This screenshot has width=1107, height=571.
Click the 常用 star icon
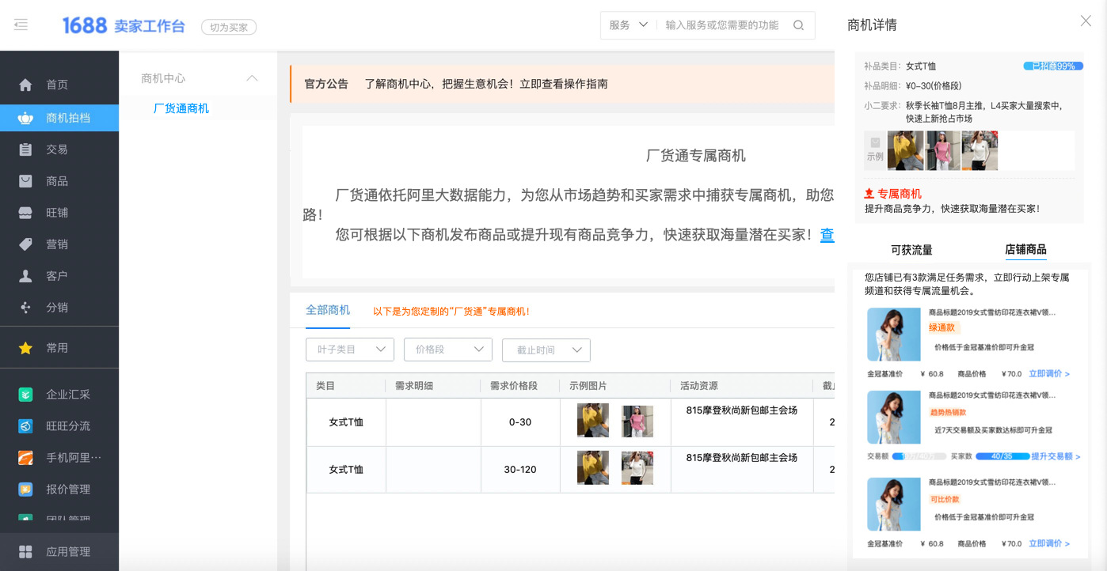[x=25, y=348]
